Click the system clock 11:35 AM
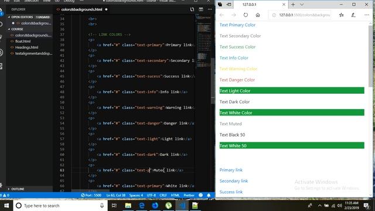Viewport: 375px width, 211px height. (352, 203)
